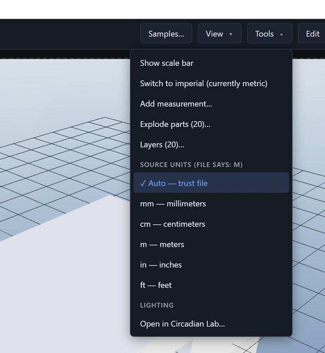The height and width of the screenshot is (353, 325).
Task: Set source units to in — inches
Action: 211,265
